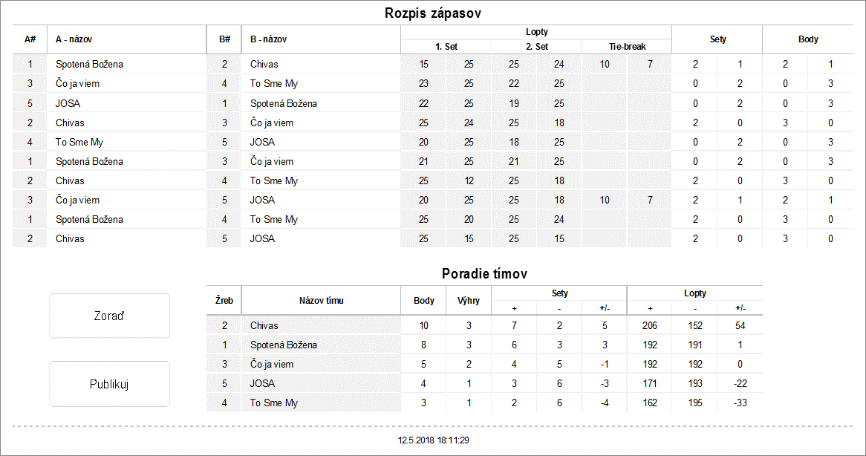
Task: Click Chivas team name in standings table
Action: 264,325
